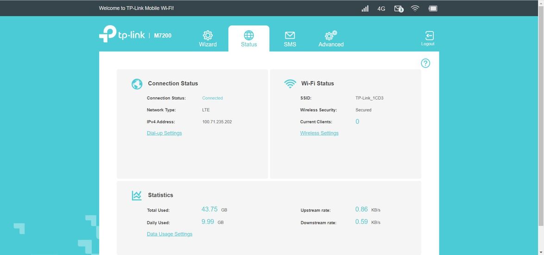Go to the Advanced tab
The image size is (544, 255).
click(x=331, y=39)
